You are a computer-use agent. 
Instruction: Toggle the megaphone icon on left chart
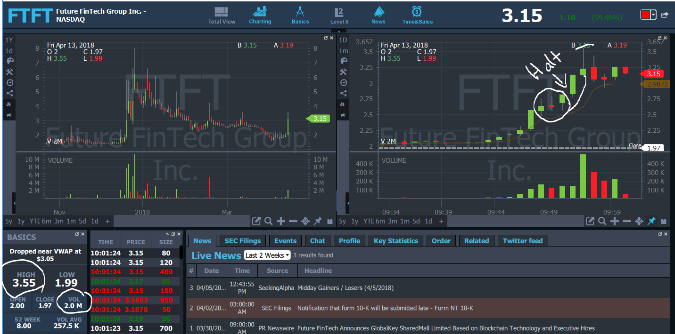point(9,115)
